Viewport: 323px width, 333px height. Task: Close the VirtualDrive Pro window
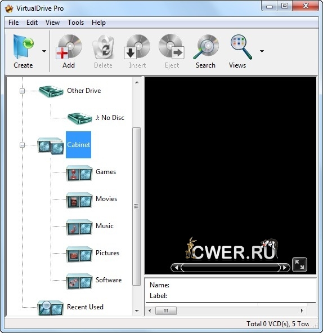click(306, 6)
